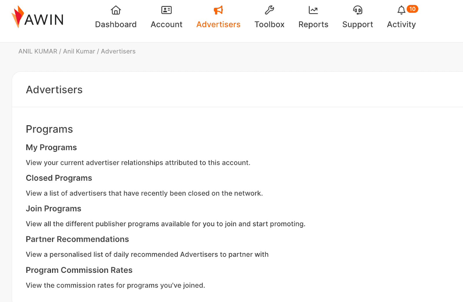This screenshot has width=463, height=302.
Task: View the Closed Programs link
Action: click(59, 178)
